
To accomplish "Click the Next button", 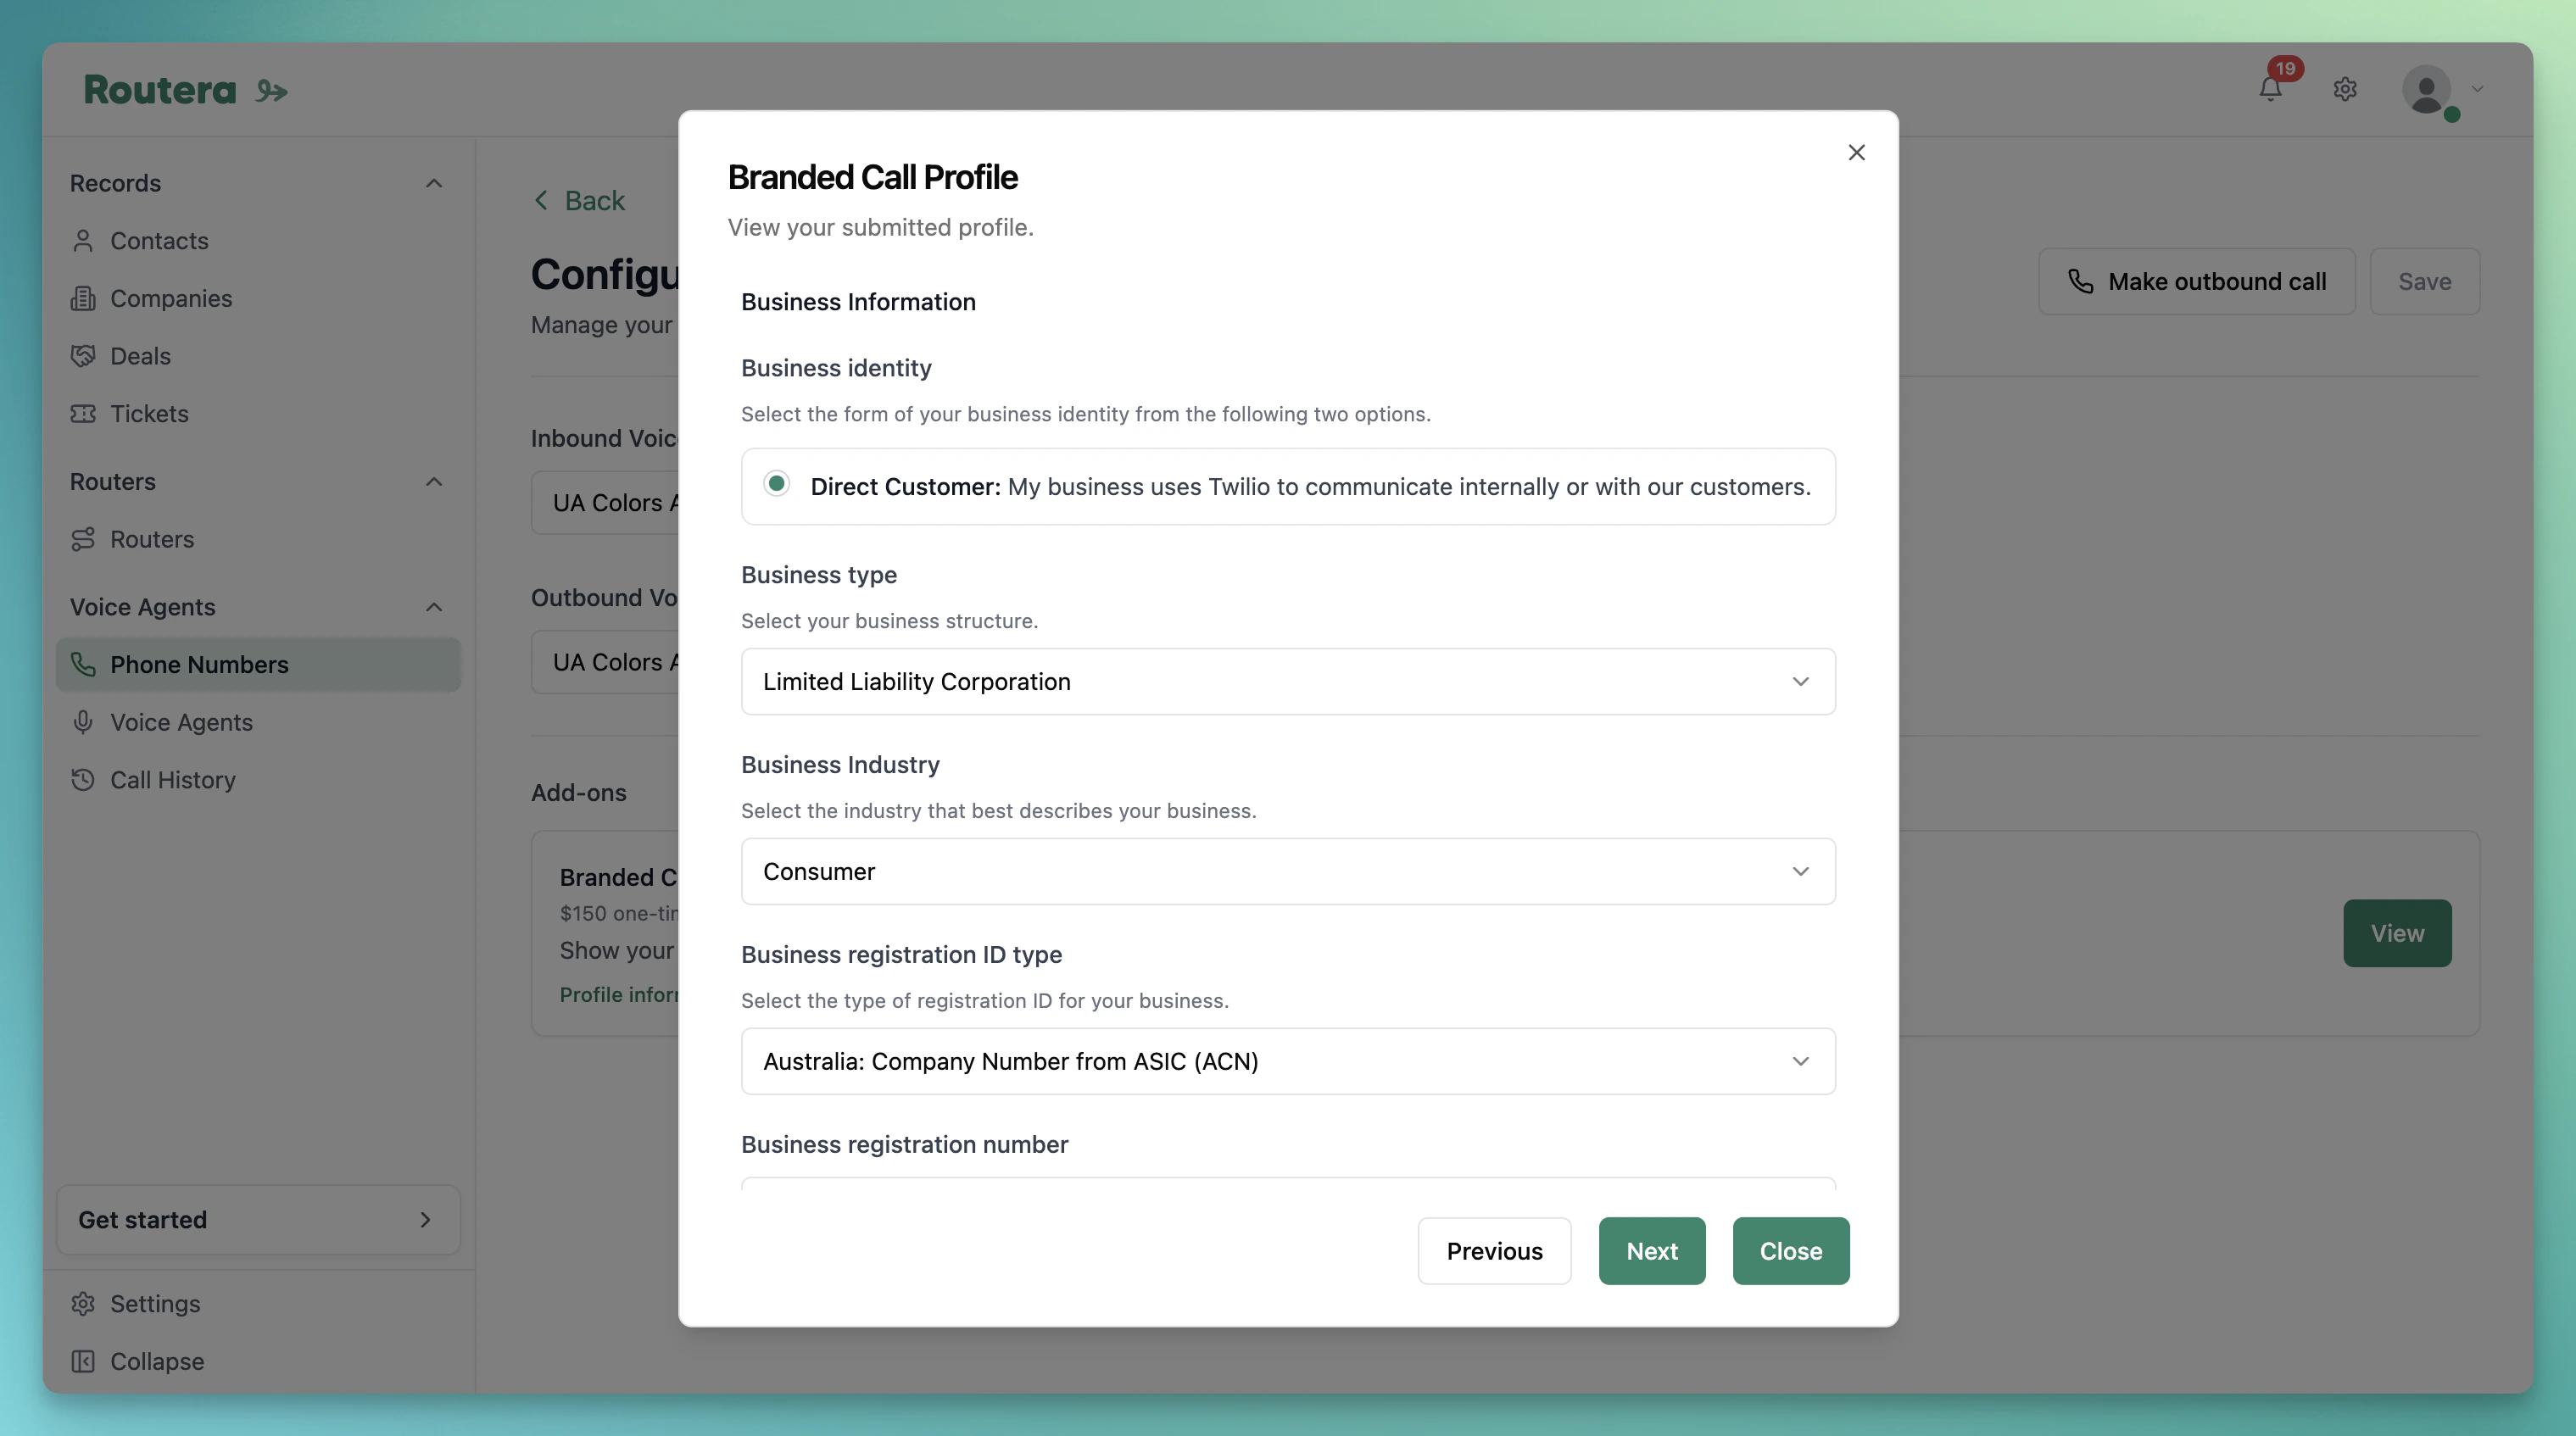I will point(1652,1250).
